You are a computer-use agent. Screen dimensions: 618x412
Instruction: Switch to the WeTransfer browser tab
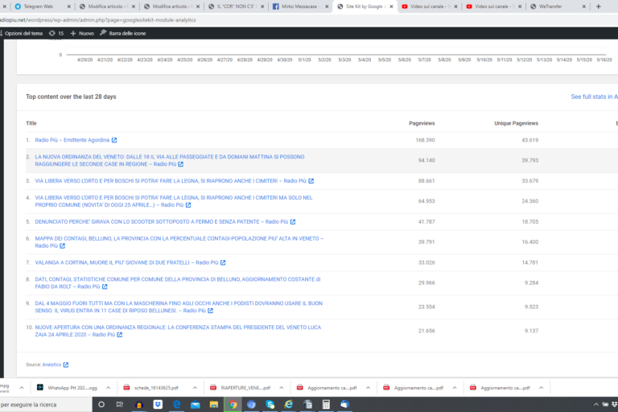555,6
